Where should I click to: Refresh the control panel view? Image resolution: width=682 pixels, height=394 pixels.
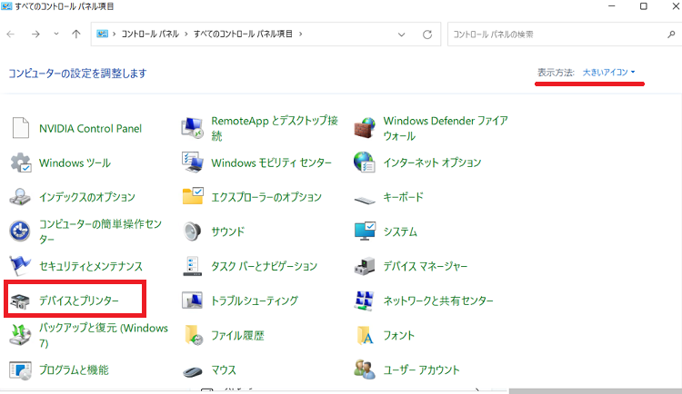click(x=427, y=34)
